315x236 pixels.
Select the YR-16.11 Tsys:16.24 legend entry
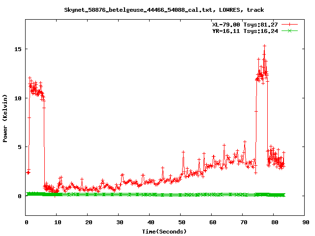tap(245, 31)
